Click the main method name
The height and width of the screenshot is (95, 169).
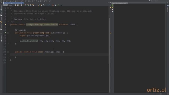[41, 52]
